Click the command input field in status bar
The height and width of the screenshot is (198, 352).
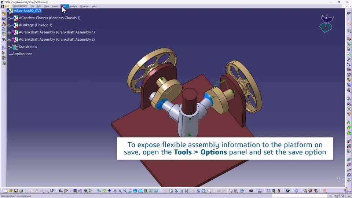click(x=300, y=196)
